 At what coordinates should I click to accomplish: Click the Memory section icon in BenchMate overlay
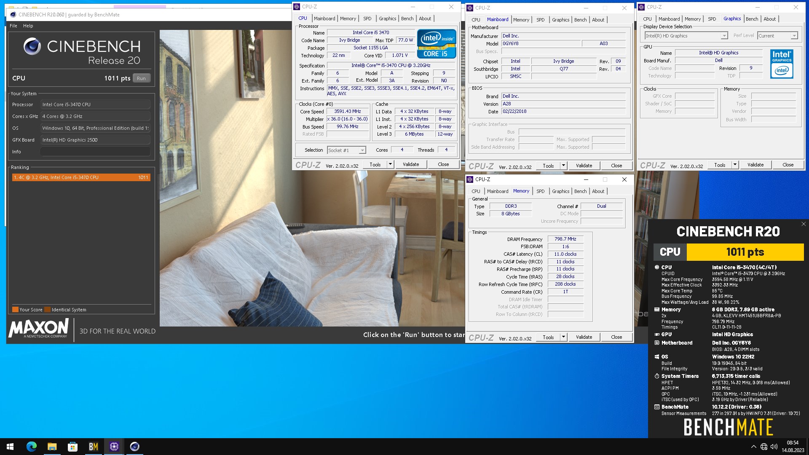coord(656,309)
